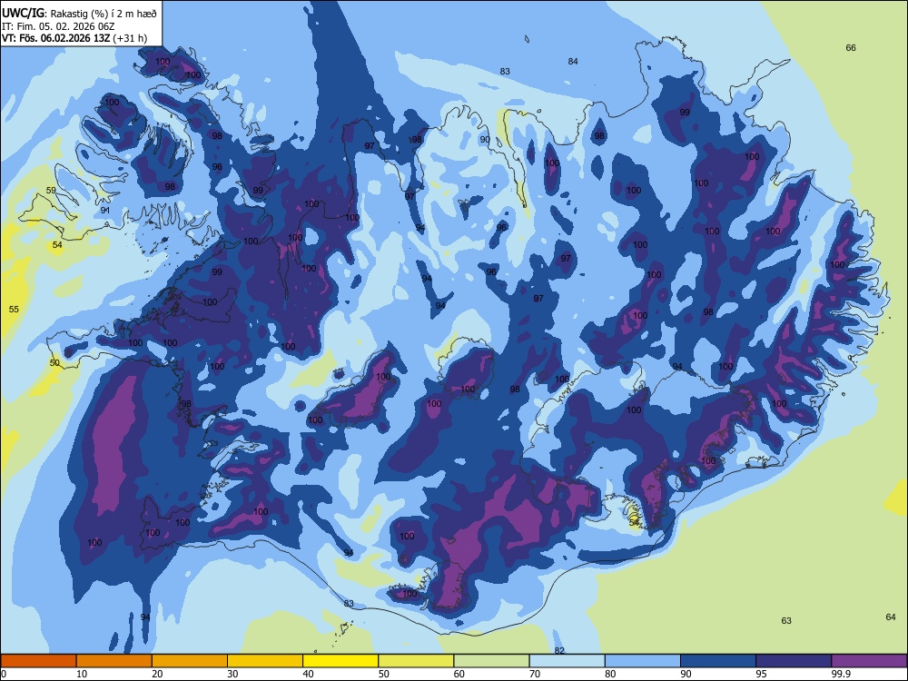Click the humidity value 91 on map
908x681 pixels.
click(104, 210)
